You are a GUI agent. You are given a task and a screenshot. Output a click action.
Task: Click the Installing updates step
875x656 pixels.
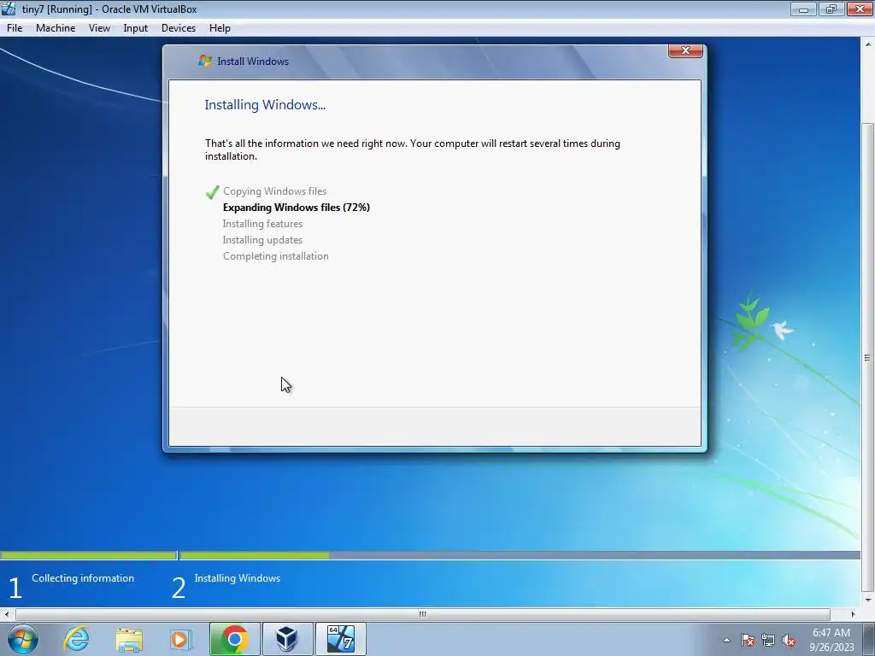262,240
